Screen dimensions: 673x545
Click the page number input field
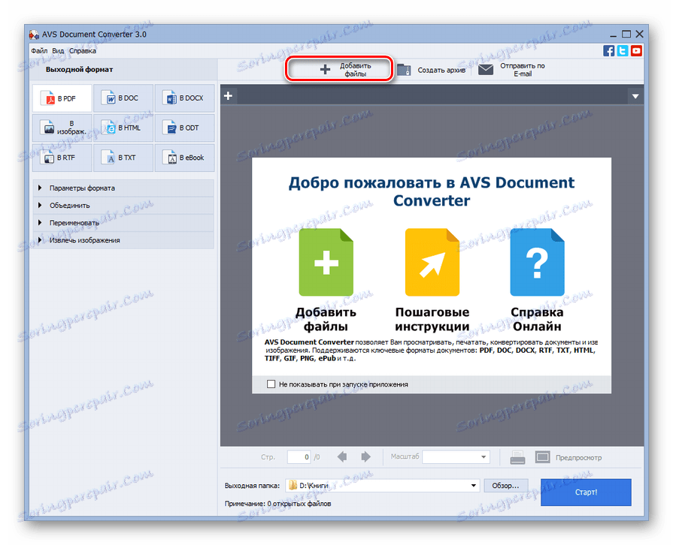tap(299, 456)
